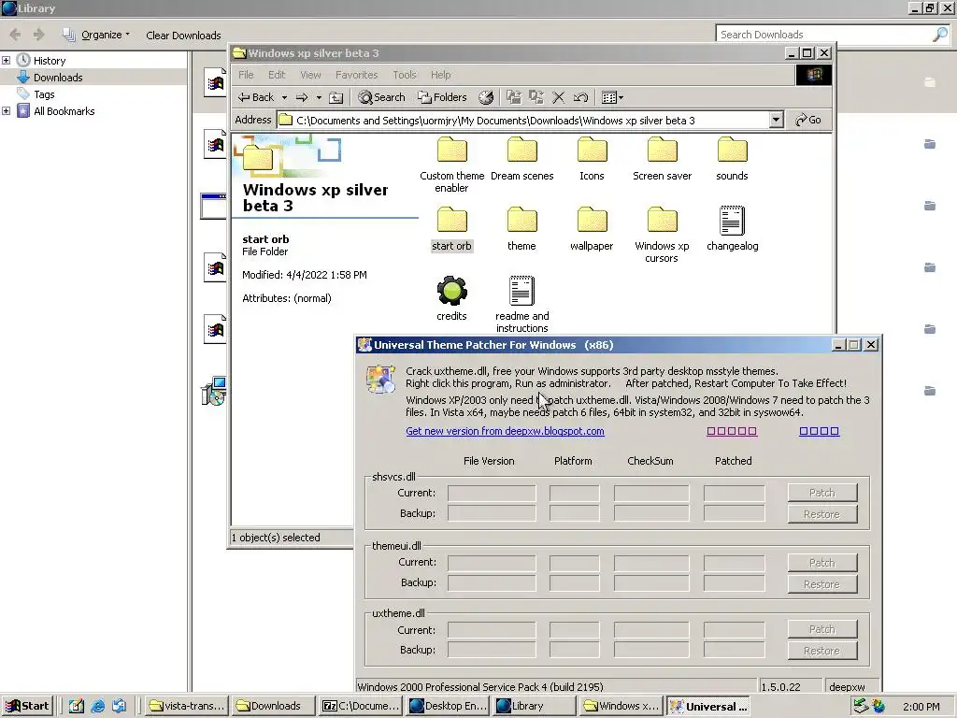Image resolution: width=957 pixels, height=718 pixels.
Task: Select the Screen saver folder
Action: tap(662, 159)
